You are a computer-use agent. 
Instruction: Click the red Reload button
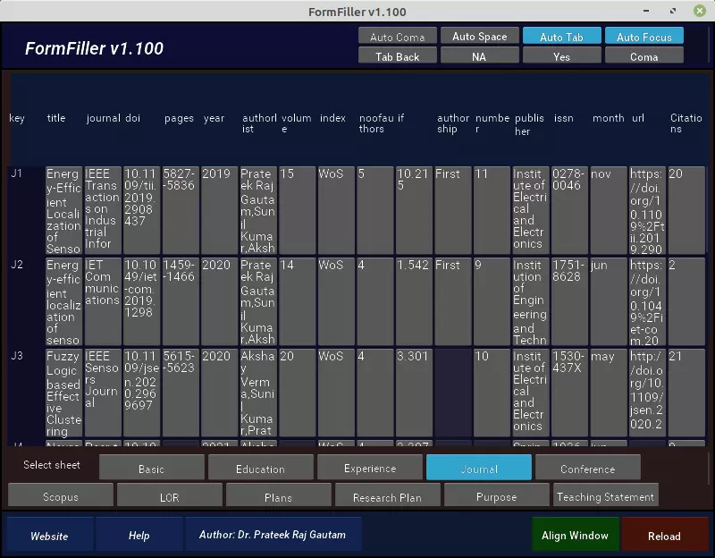664,535
